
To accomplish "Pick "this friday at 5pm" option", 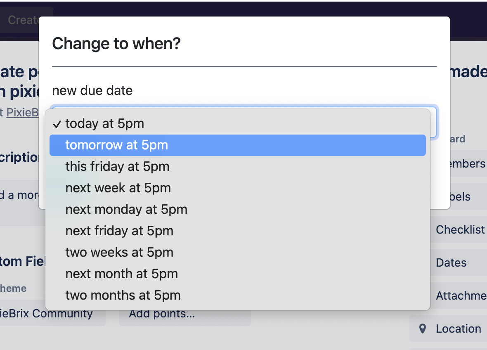I will coord(117,166).
